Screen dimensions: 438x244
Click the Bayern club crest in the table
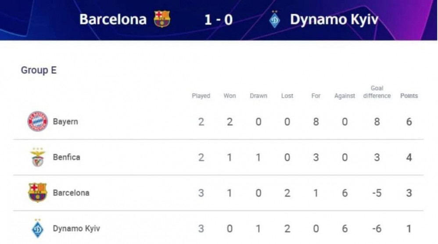coord(38,122)
